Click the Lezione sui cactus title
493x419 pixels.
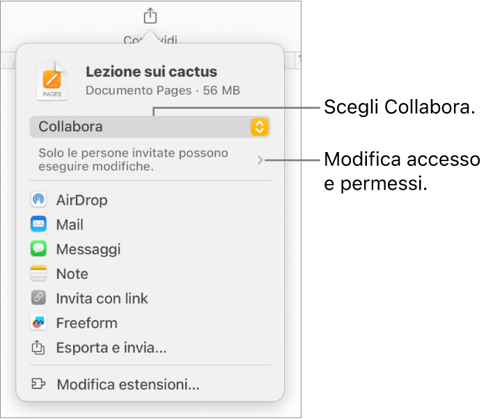tap(151, 72)
